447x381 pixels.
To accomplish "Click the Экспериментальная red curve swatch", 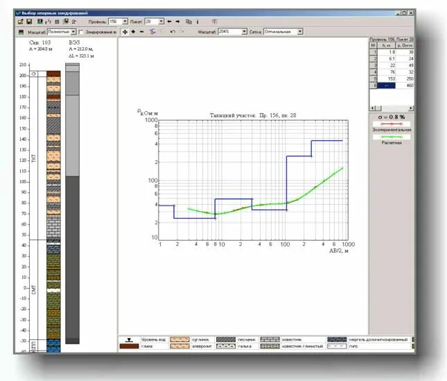I will pos(392,124).
